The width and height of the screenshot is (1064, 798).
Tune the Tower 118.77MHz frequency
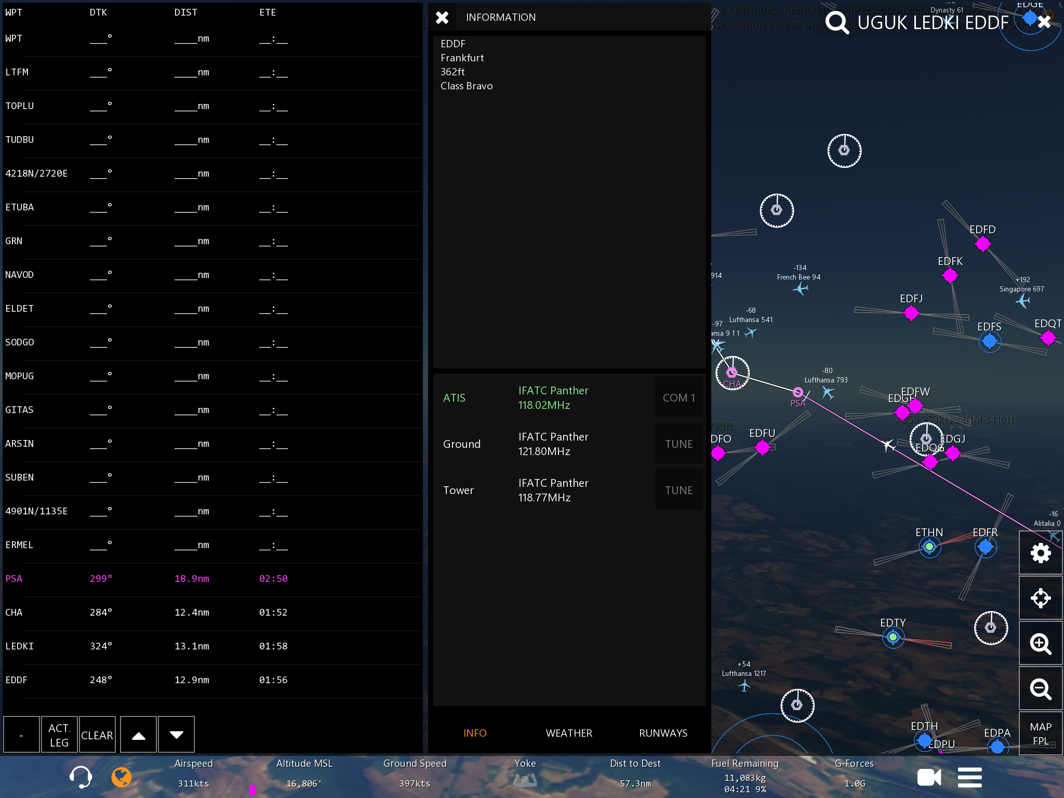coord(679,490)
